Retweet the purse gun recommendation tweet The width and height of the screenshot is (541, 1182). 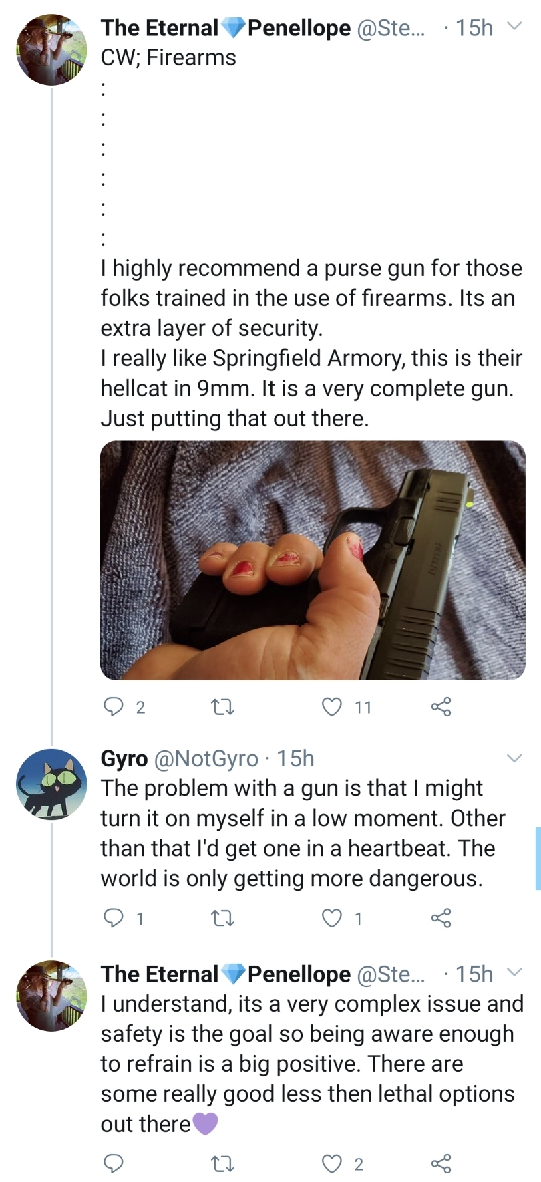point(222,706)
